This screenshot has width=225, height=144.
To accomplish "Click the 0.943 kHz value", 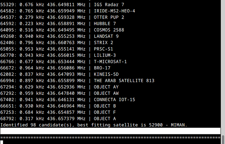I will coord(32,55).
